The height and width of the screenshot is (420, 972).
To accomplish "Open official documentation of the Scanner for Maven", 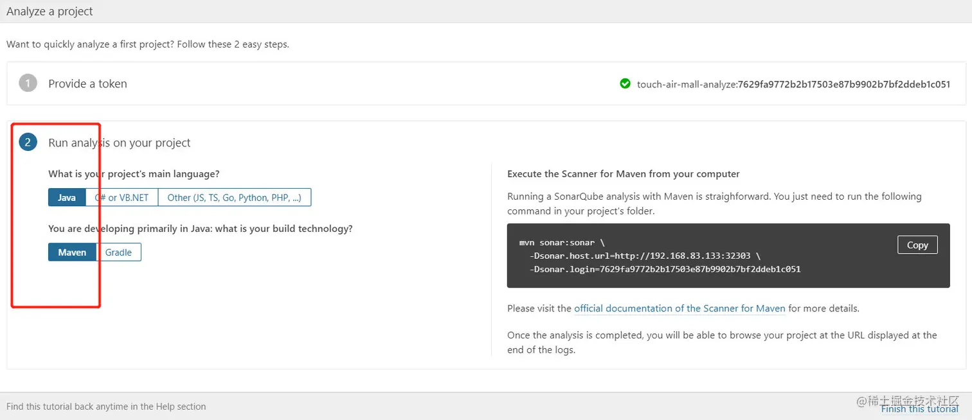I will point(679,308).
